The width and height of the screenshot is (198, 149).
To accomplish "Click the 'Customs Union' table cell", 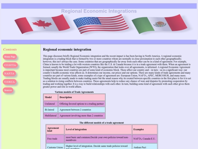I will point(55,146).
